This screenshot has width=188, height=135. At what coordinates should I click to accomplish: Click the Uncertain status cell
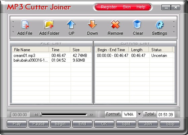tap(159, 56)
